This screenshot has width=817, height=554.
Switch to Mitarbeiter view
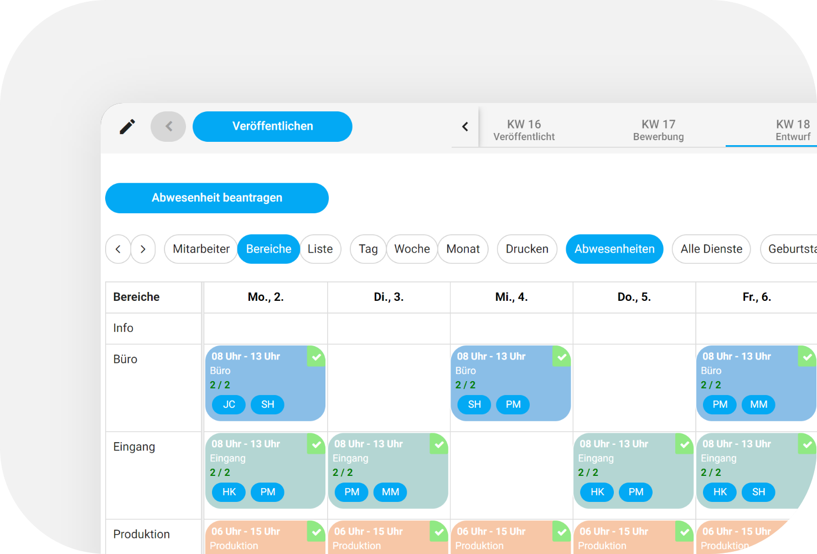tap(201, 249)
